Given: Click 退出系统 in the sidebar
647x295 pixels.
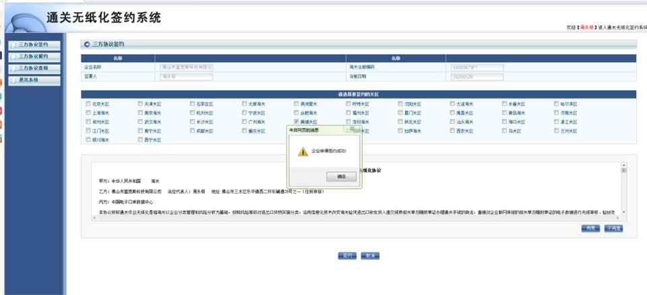Looking at the screenshot, I should click(36, 79).
